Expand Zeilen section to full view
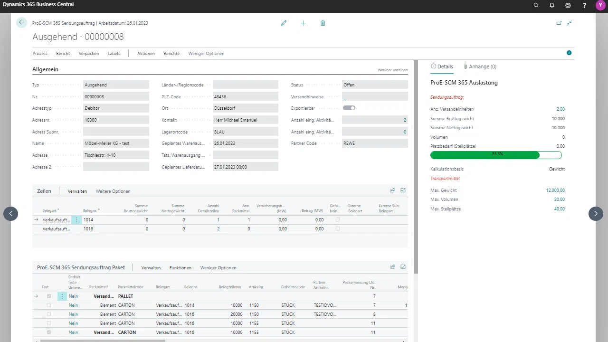Viewport: 608px width, 342px height. pyautogui.click(x=403, y=190)
